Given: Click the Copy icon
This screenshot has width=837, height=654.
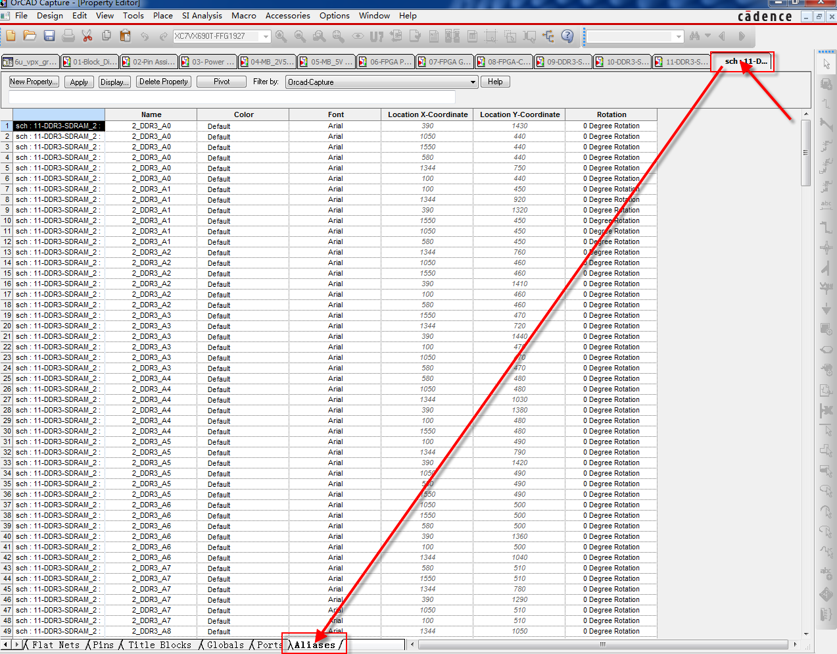Looking at the screenshot, I should coord(106,36).
